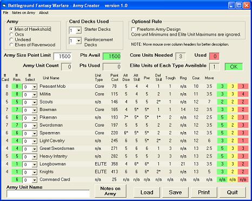Click the Notes on Army button
Image resolution: width=252 pixels, height=201 pixels.
[110, 191]
